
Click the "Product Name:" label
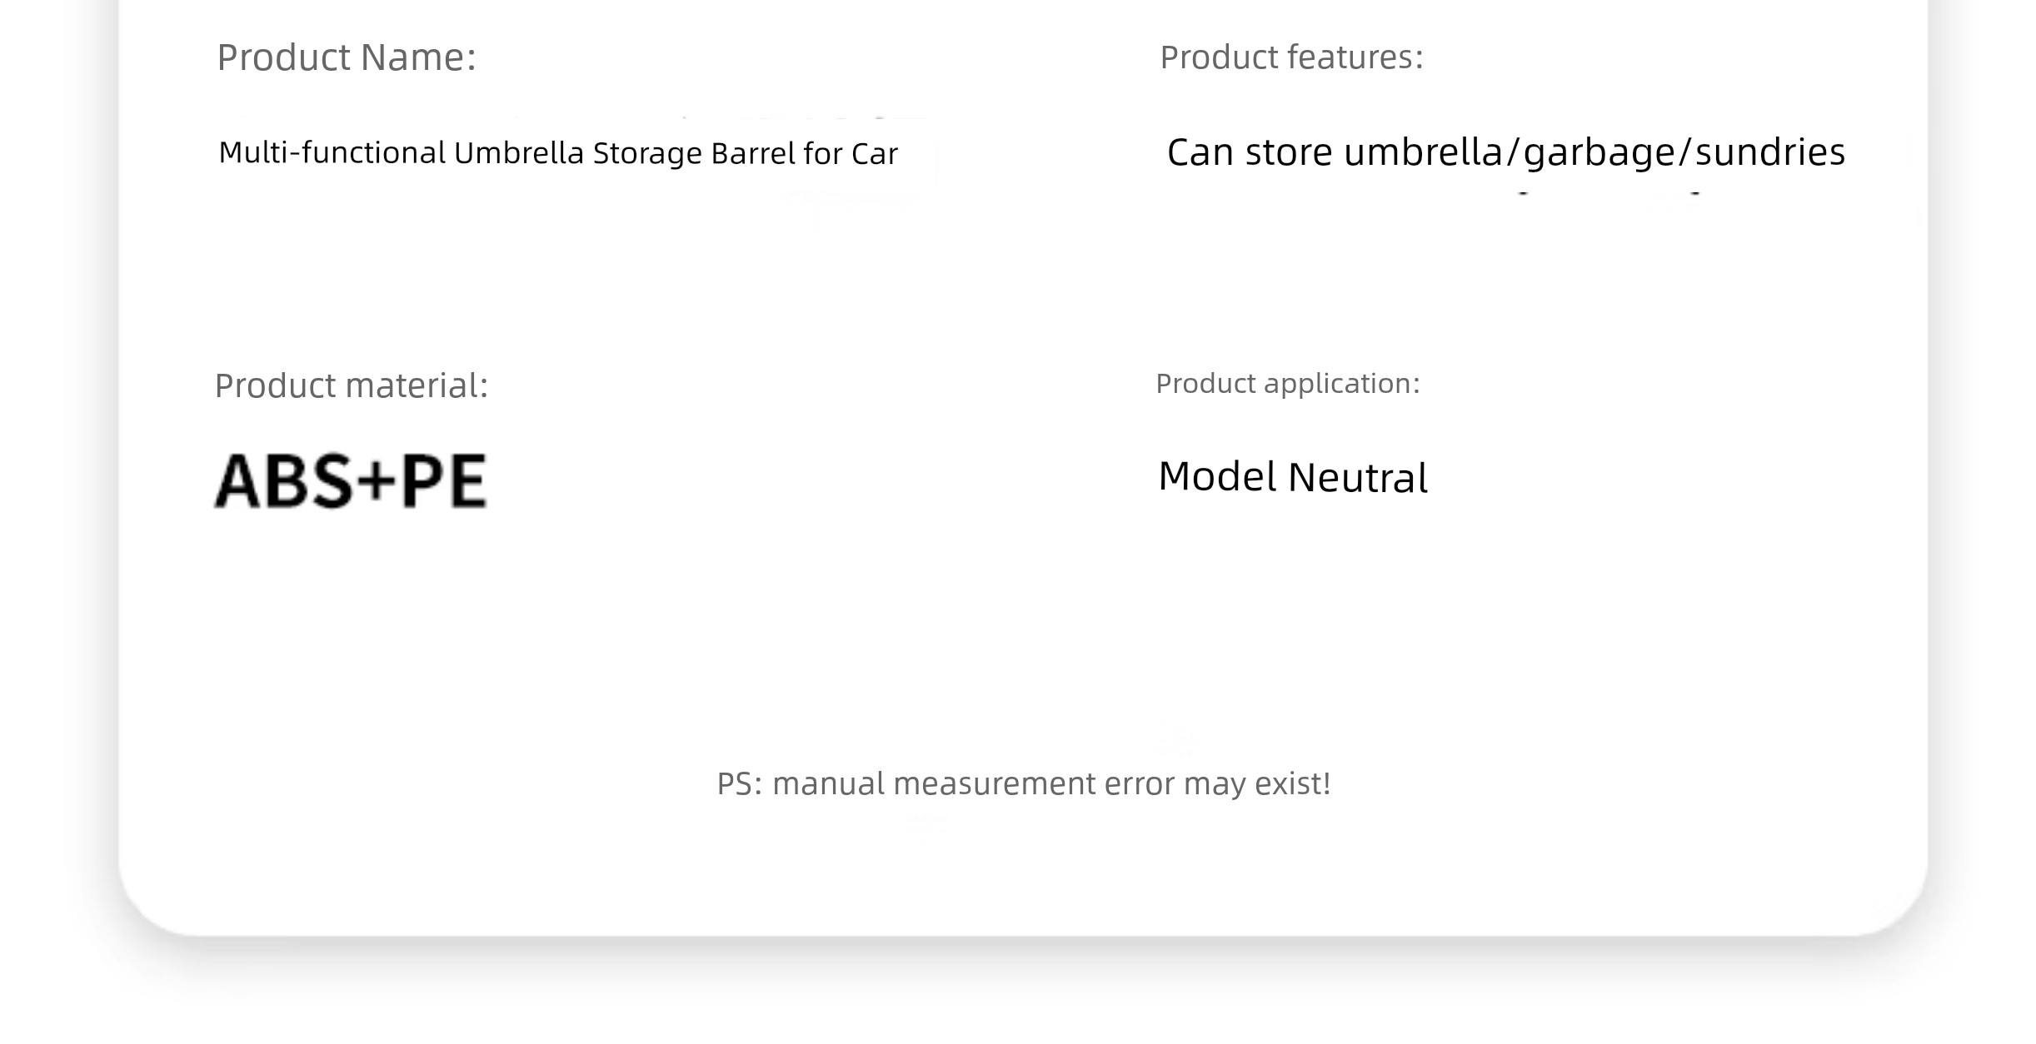(347, 58)
